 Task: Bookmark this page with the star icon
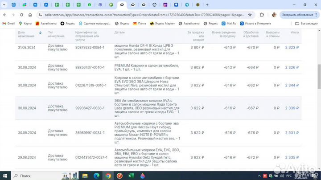[250, 15]
